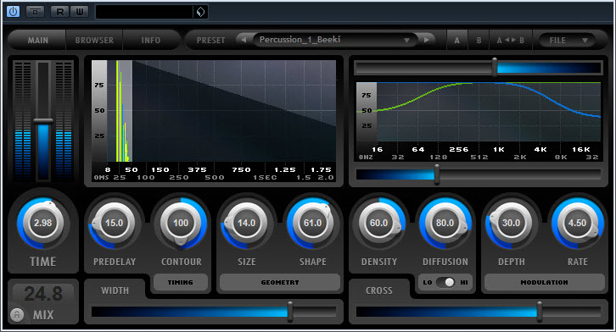Click the blue EQ high-frequency rolloff curve
Viewport: 616px width, 332px height.
(550, 98)
